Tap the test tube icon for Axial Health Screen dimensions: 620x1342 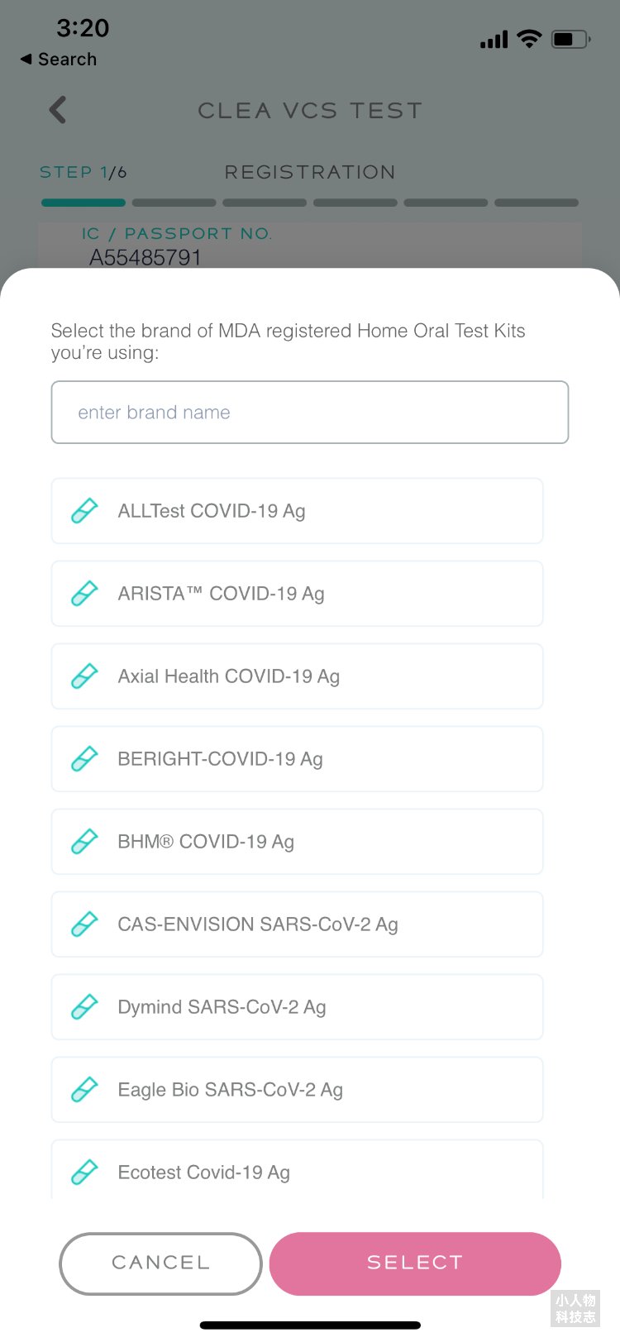pyautogui.click(x=84, y=676)
